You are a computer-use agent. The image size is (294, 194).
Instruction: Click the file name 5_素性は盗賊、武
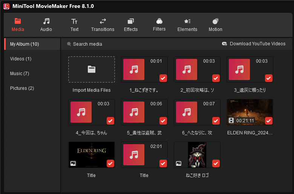[144, 133]
